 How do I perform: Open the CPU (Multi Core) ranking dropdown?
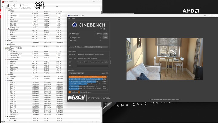(76, 73)
